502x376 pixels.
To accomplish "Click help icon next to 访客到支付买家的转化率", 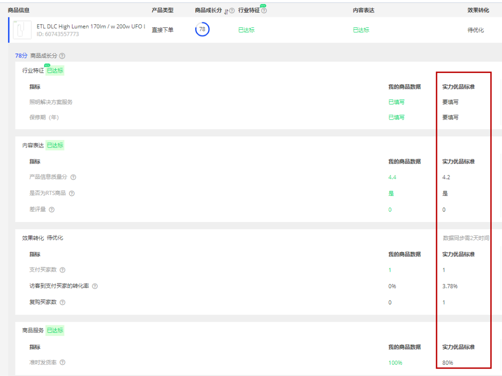I will coord(95,286).
